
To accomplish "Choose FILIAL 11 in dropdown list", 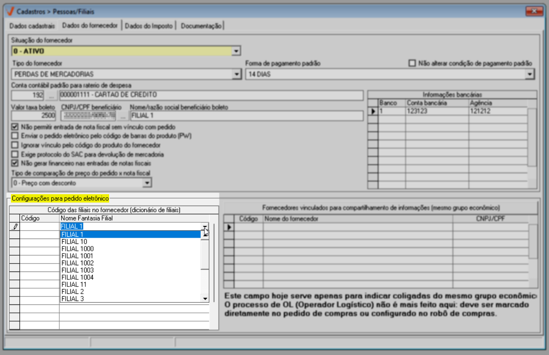I will click(71, 285).
